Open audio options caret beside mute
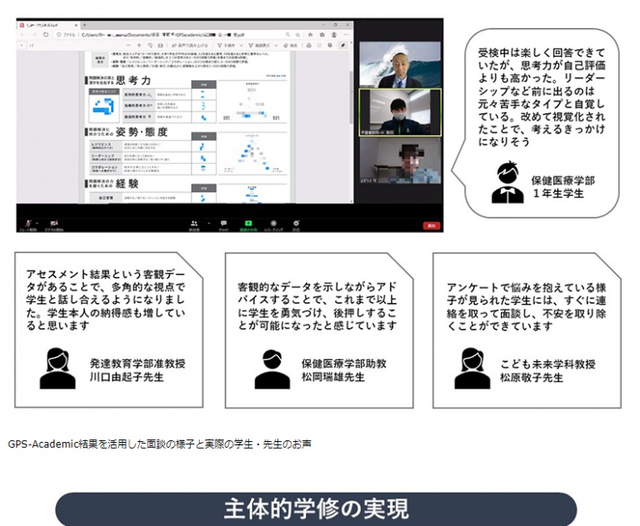The image size is (640, 526). coord(37,223)
